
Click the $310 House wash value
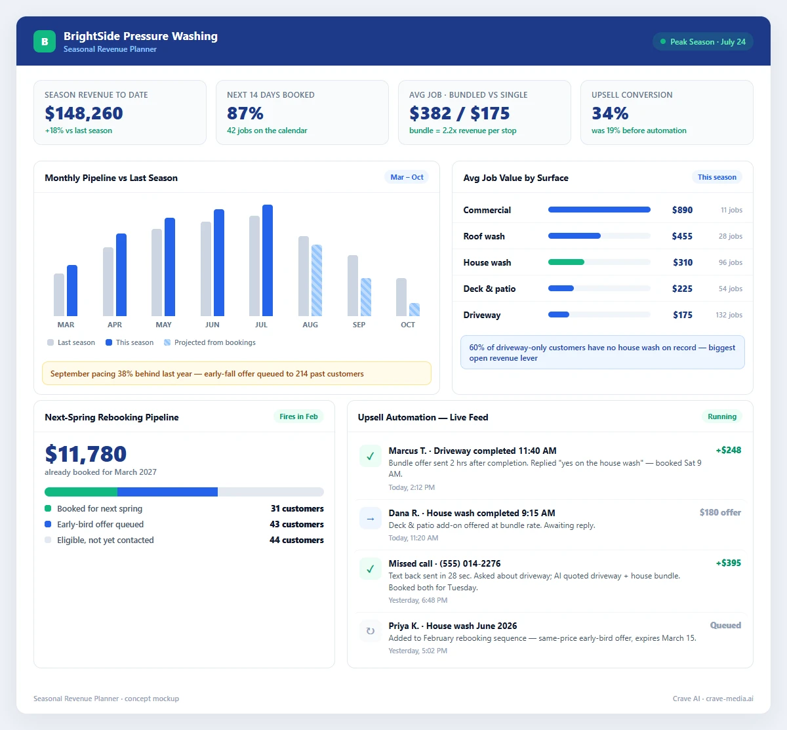[683, 262]
